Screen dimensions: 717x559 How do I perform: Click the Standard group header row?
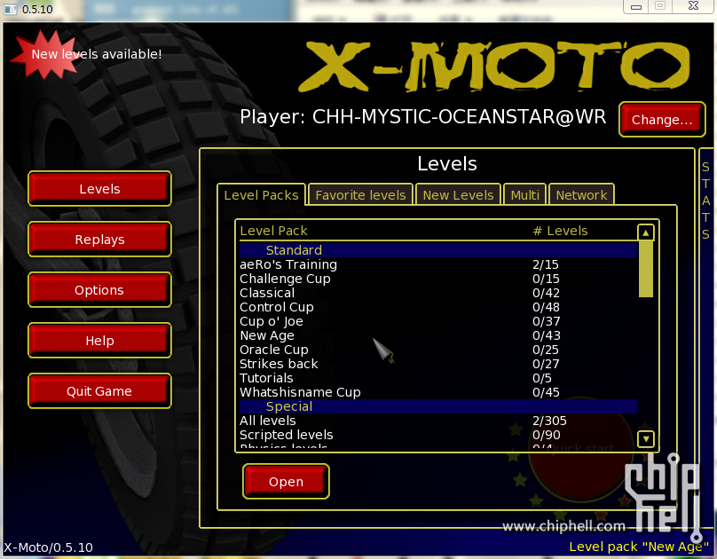click(438, 250)
